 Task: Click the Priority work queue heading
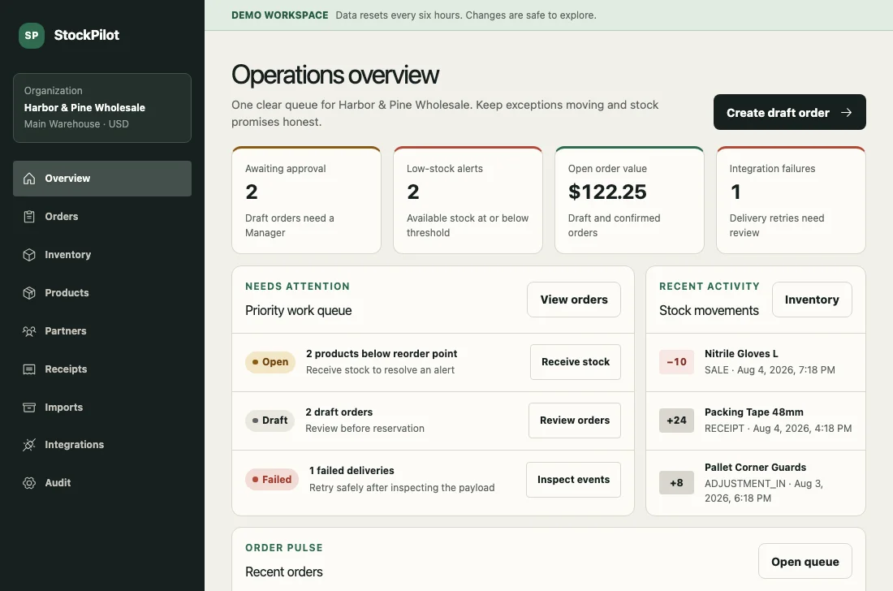coord(299,311)
